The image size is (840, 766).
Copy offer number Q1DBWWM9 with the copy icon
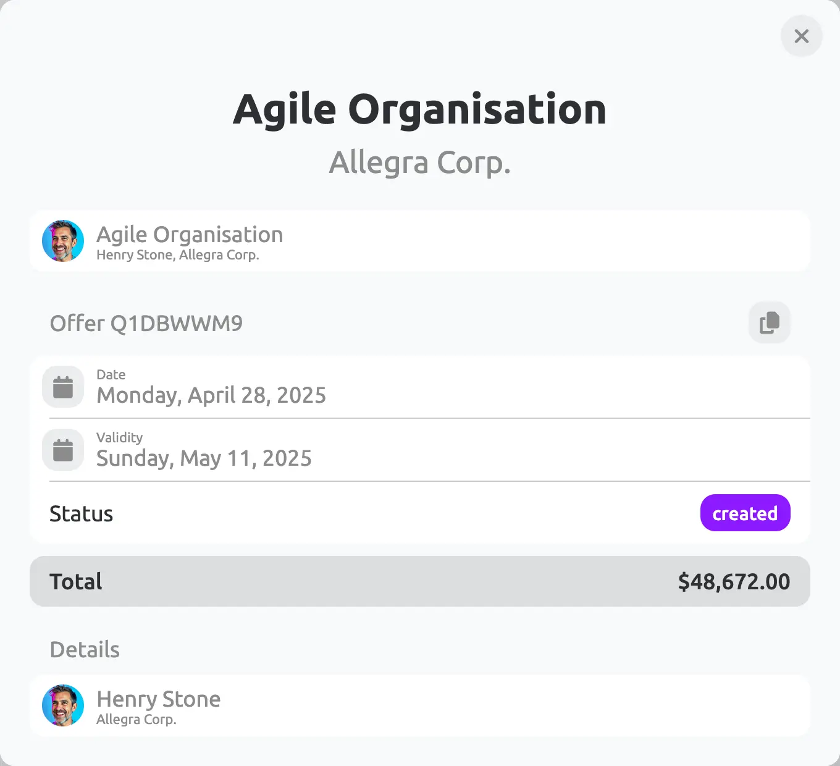click(770, 322)
